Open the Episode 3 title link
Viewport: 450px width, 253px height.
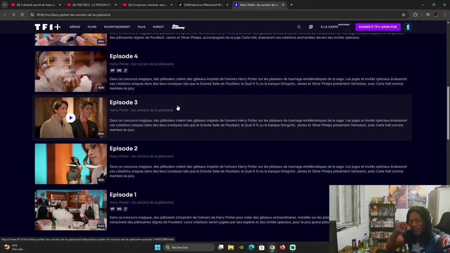pyautogui.click(x=123, y=102)
